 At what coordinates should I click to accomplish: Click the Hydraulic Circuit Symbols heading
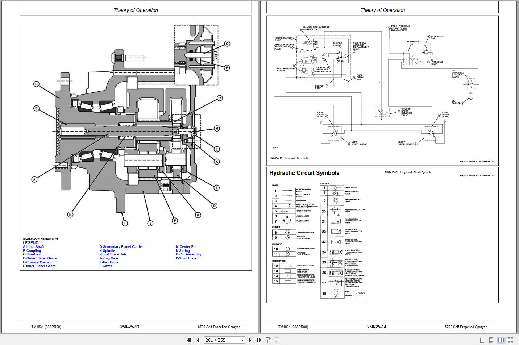pos(304,173)
